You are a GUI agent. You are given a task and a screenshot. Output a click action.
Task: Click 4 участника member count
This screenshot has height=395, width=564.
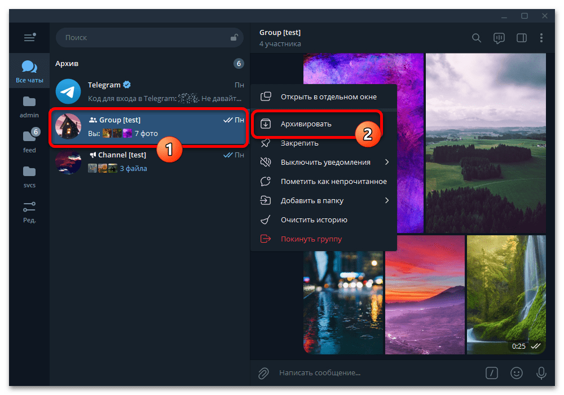coord(280,44)
